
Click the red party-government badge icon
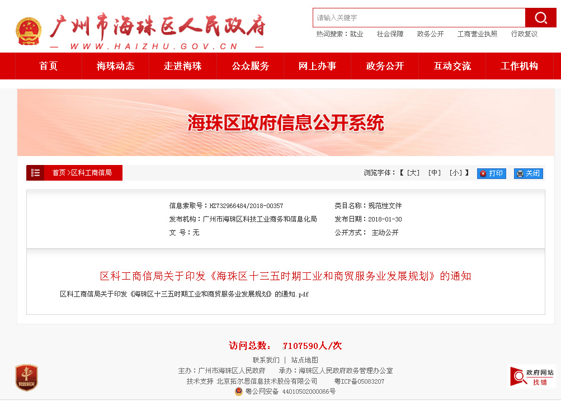(26, 378)
